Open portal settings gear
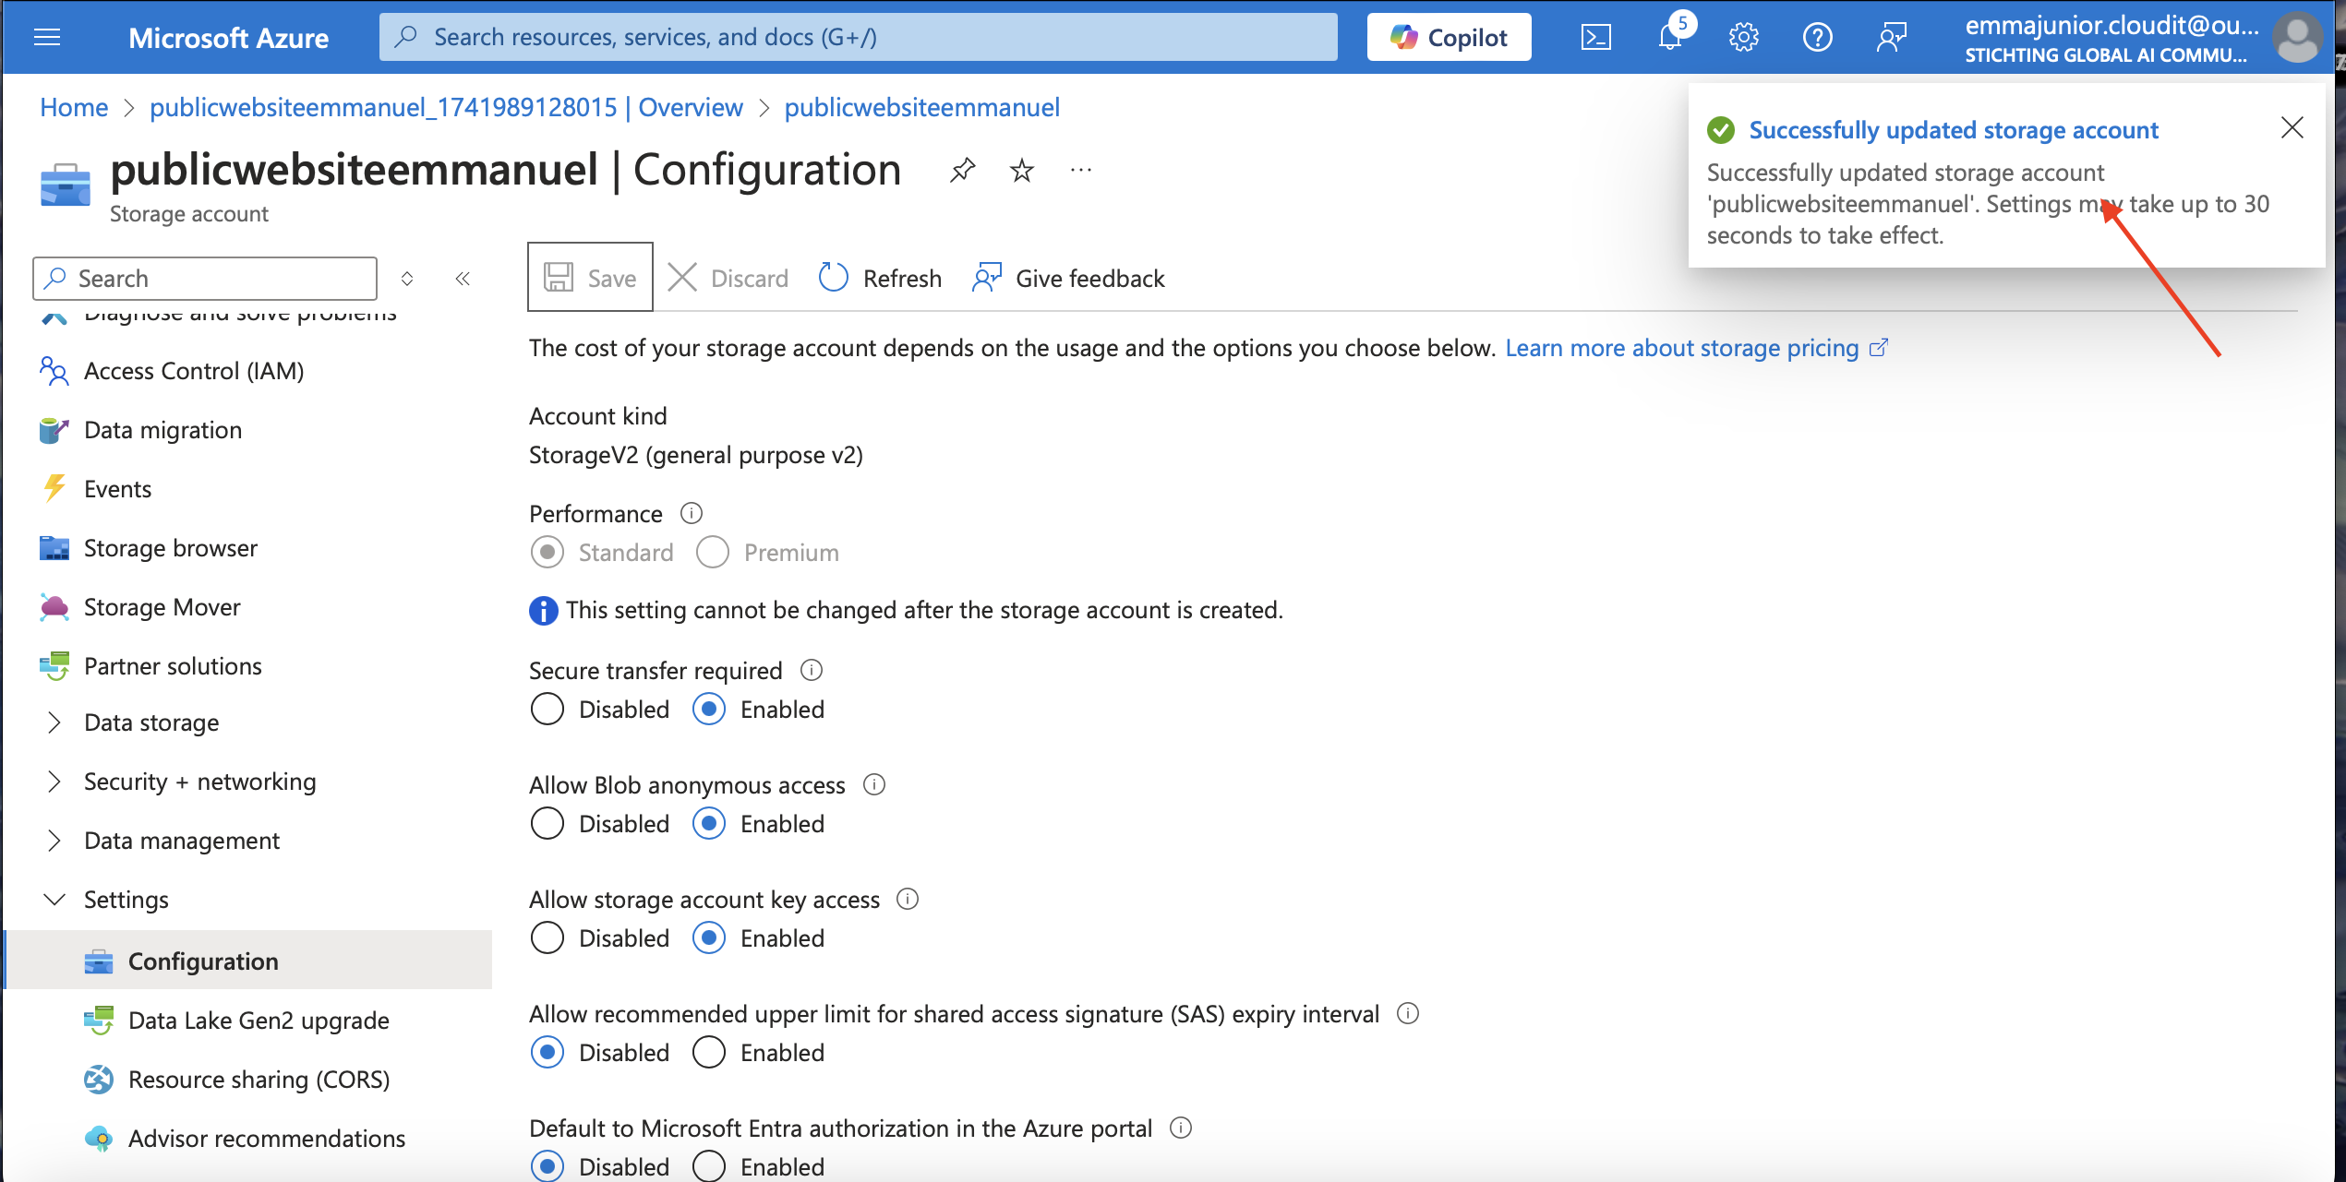 click(1743, 37)
